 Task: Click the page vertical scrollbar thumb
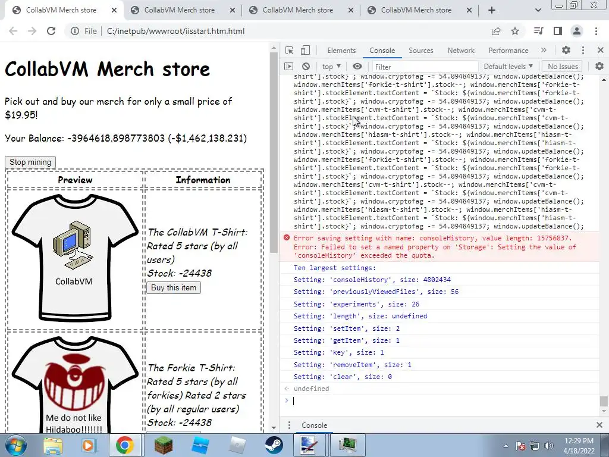[274, 152]
